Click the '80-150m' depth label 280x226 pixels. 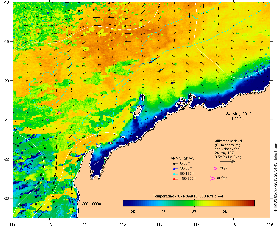[187, 173]
